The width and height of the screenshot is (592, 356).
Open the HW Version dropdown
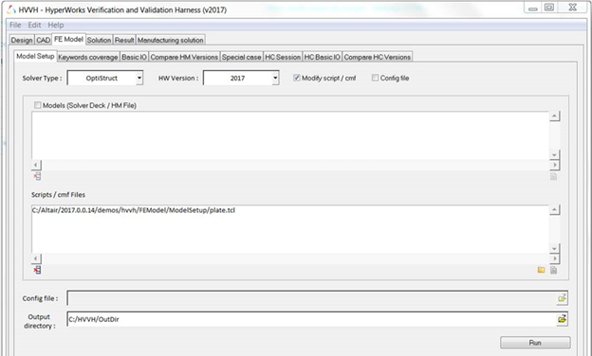pyautogui.click(x=275, y=78)
